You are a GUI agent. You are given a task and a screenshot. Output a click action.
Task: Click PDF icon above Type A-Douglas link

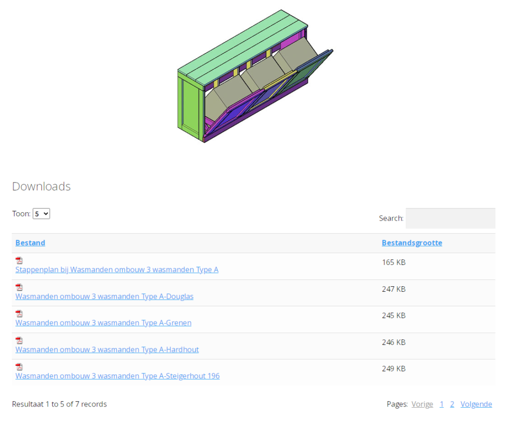19,287
